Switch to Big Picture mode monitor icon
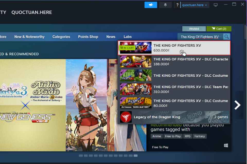Viewport: 247px width, 164px height. pyautogui.click(x=216, y=5)
